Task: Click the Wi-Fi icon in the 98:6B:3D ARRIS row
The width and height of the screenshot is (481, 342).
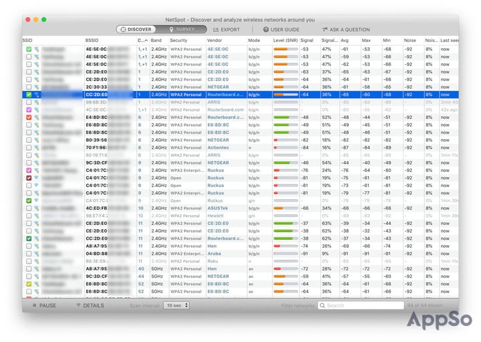Action: click(37, 102)
